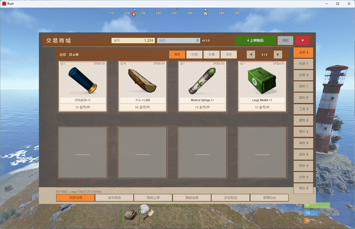The image size is (355, 229).
Task: Click the 金币 balance field showing 1,324
Action: click(133, 40)
